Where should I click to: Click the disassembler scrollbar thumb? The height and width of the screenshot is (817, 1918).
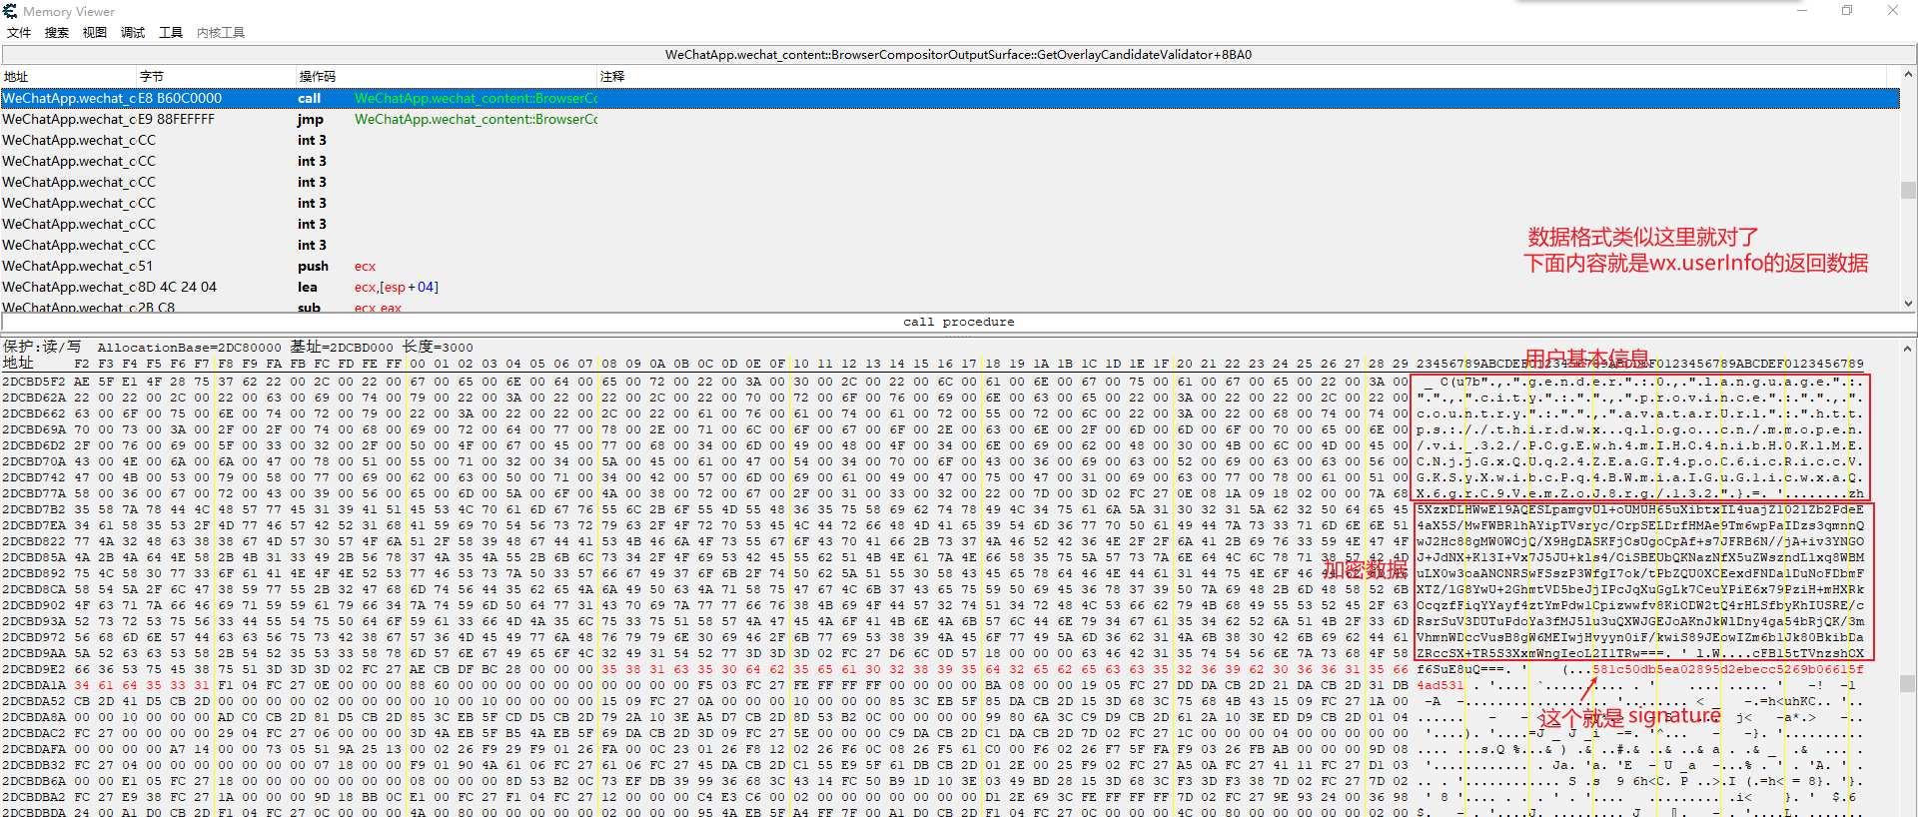[x=1908, y=190]
